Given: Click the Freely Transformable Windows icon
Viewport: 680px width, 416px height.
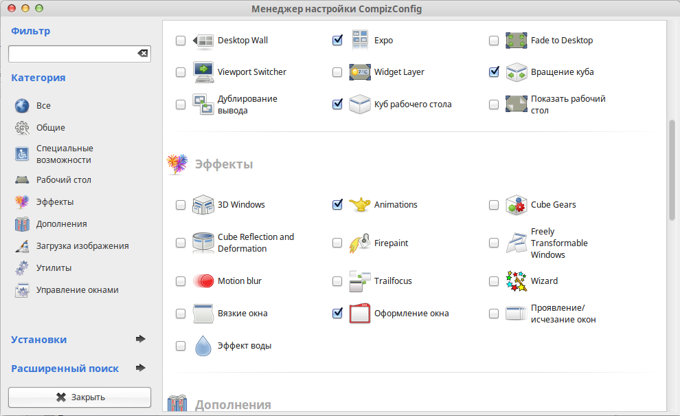Looking at the screenshot, I should tap(516, 243).
